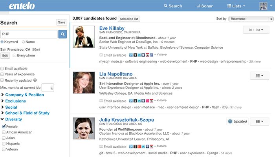The height and width of the screenshot is (157, 275).
Task: Select the Name radio button
Action: pos(24,42)
